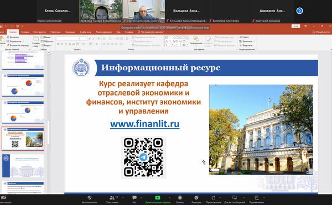Click Общий доступ share button
Screen dimensions: 332x205
click(321, 32)
